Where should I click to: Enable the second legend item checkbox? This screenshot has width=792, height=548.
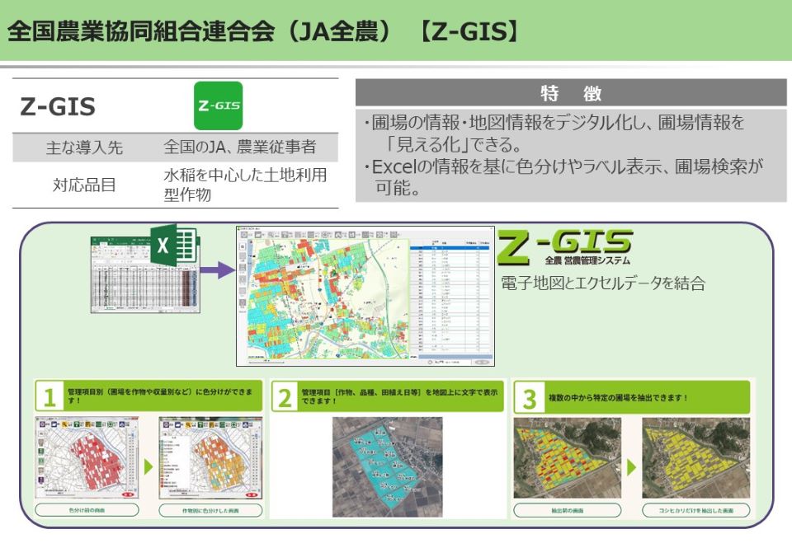click(161, 446)
